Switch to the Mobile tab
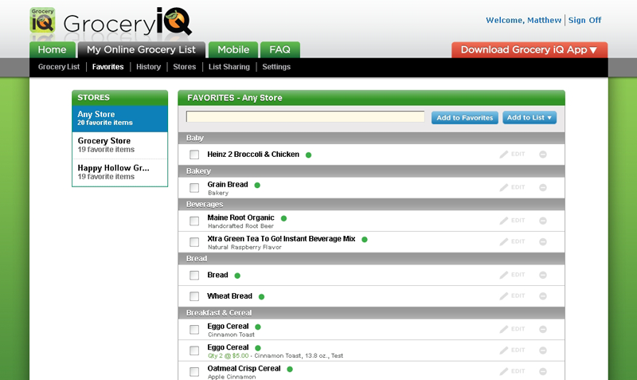 tap(233, 49)
